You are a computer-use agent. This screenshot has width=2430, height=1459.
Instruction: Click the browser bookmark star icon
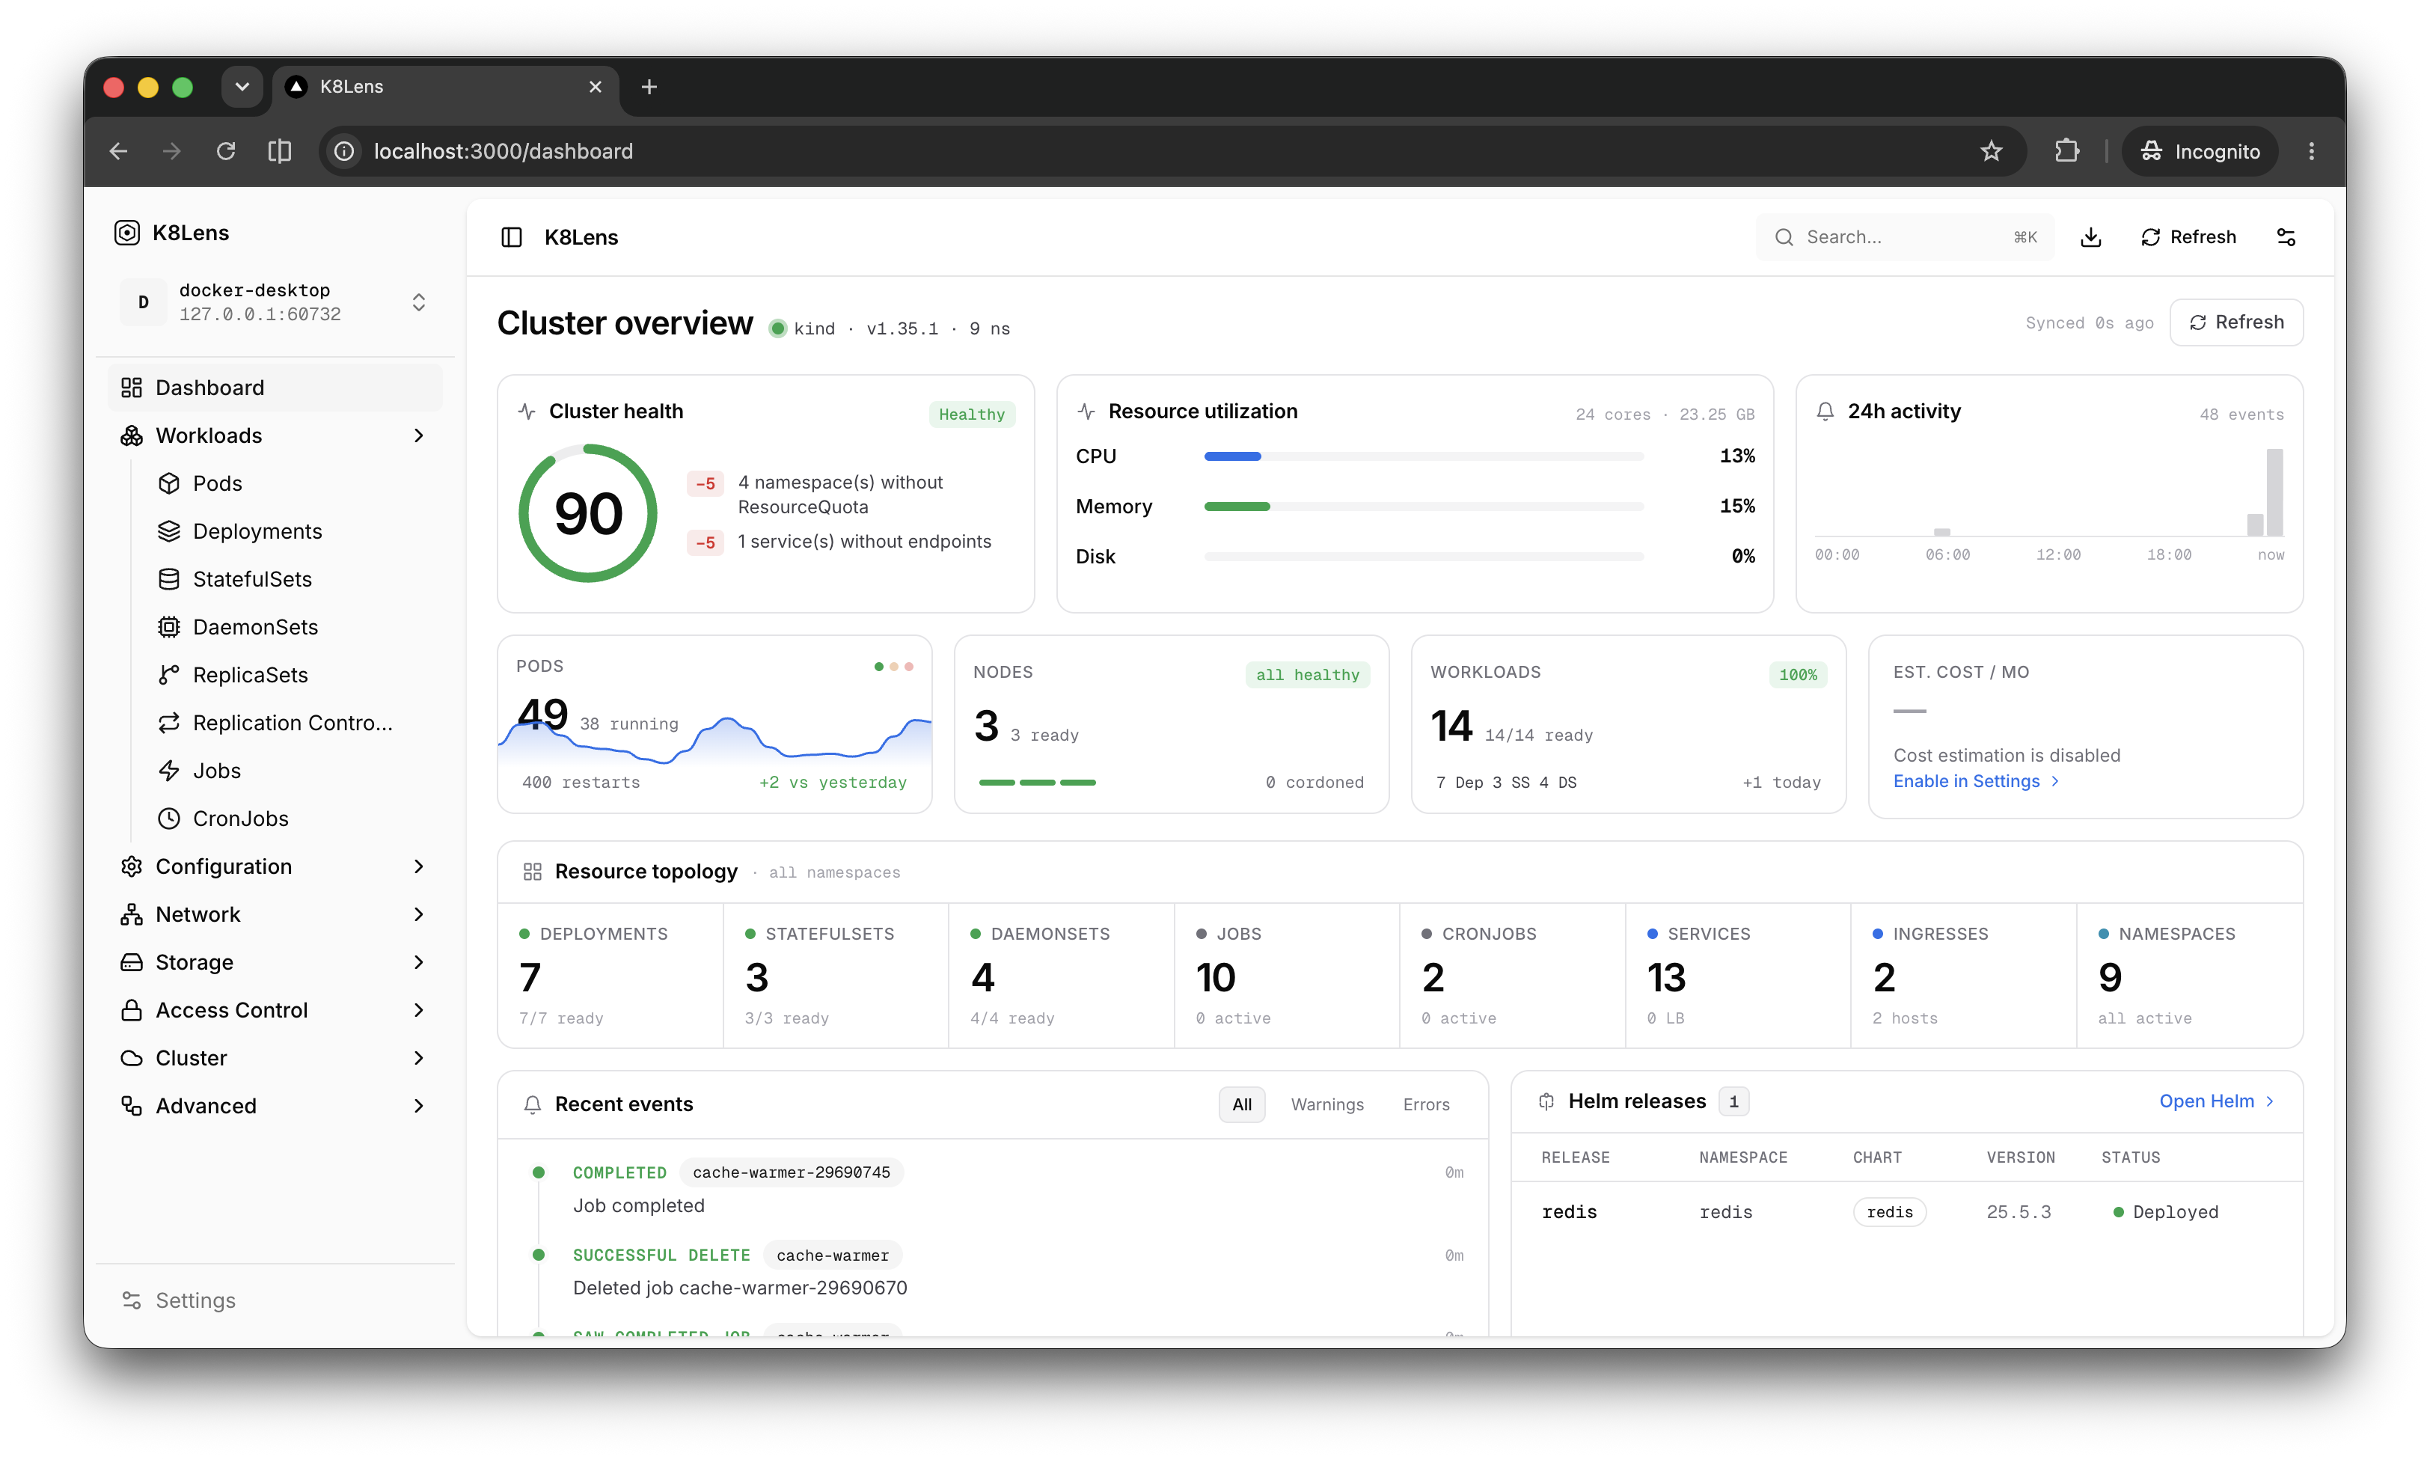pos(1991,150)
